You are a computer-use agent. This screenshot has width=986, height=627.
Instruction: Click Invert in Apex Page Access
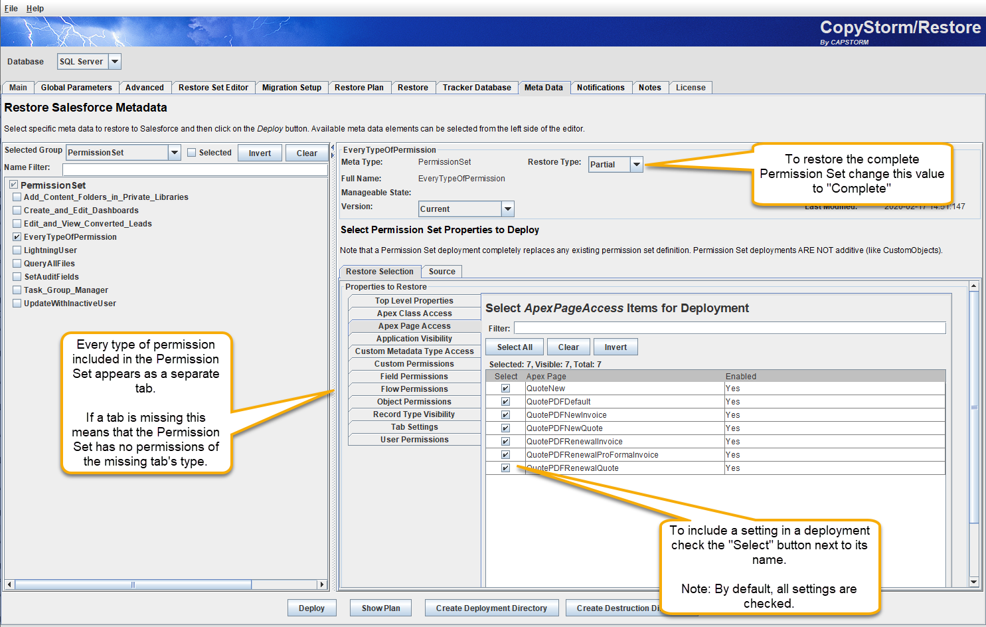[x=616, y=347]
